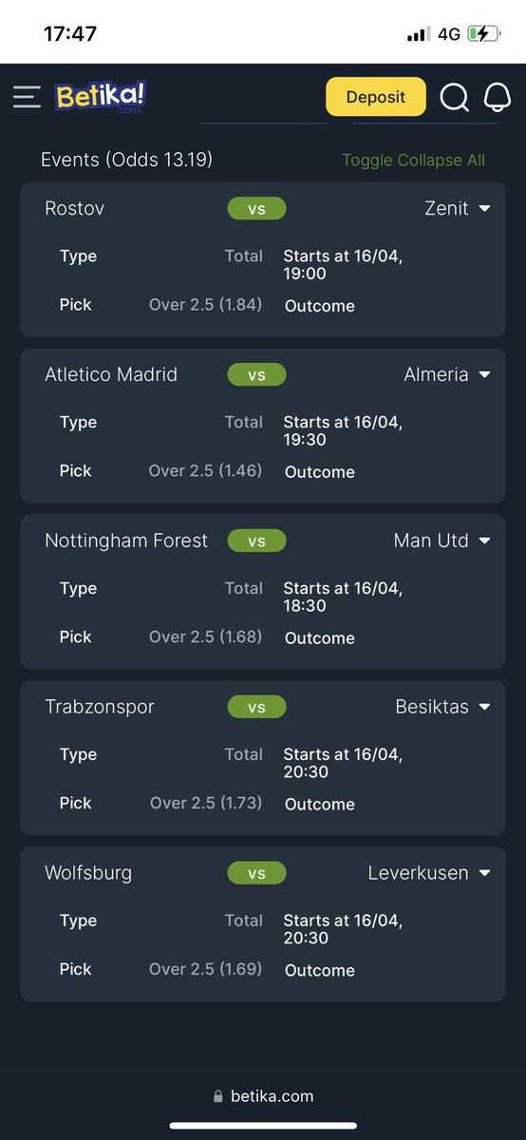Collapse the Nottingham Forest vs Man Utd arrow
The width and height of the screenshot is (526, 1140).
tap(485, 541)
